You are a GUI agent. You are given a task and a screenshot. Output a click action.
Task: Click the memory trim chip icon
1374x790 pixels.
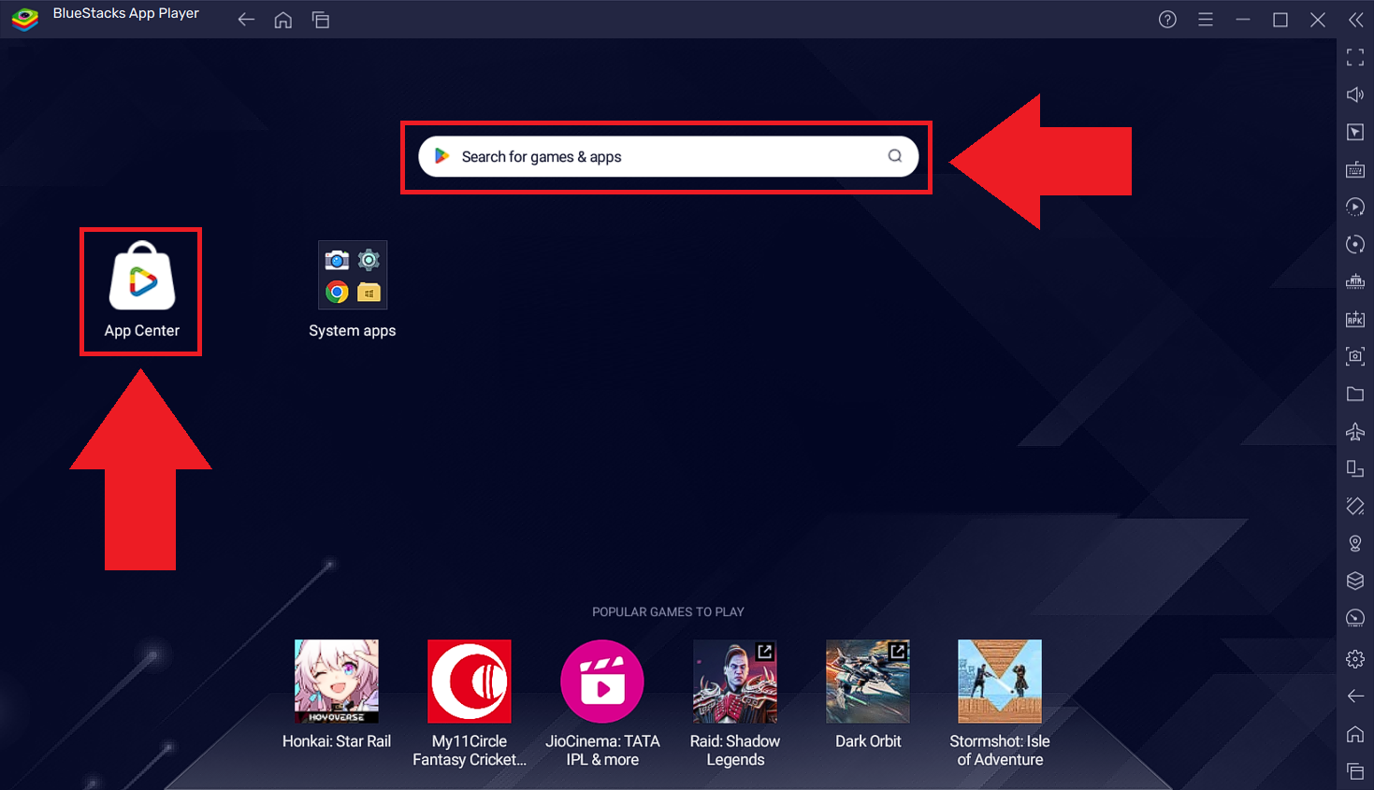click(x=1354, y=281)
